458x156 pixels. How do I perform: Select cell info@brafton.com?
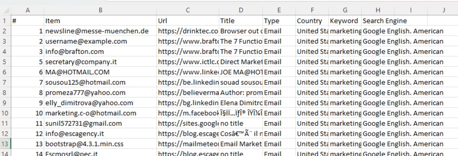[x=101, y=51]
